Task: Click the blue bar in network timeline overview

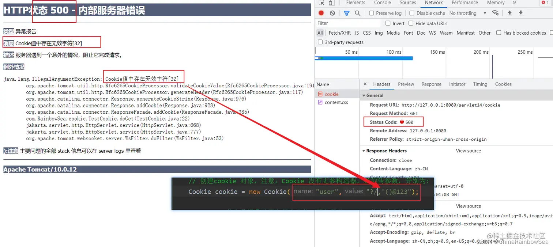Action: click(364, 58)
